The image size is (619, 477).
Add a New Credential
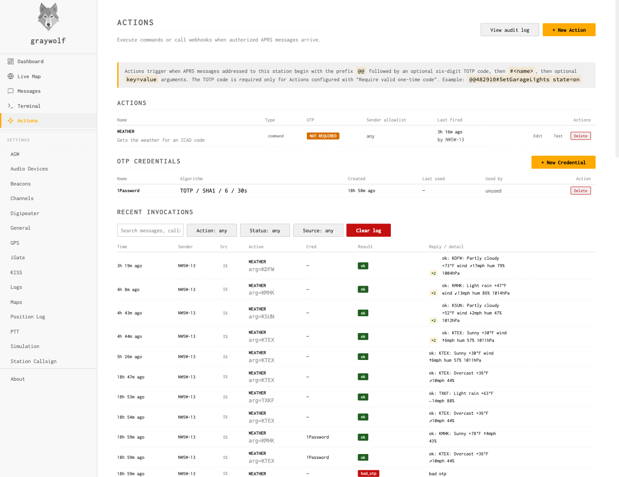563,163
